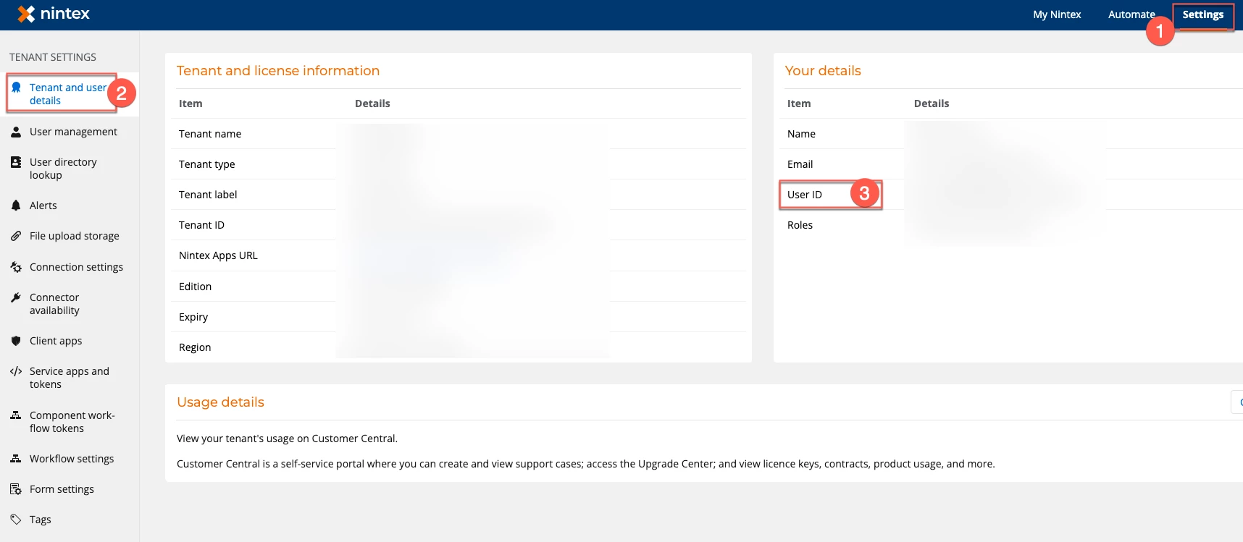The image size is (1243, 542).
Task: Open the My Nintex tab
Action: click(x=1057, y=14)
